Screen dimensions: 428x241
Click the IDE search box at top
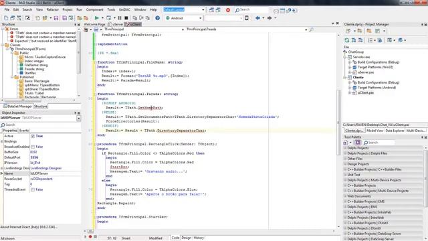pyautogui.click(x=251, y=9)
